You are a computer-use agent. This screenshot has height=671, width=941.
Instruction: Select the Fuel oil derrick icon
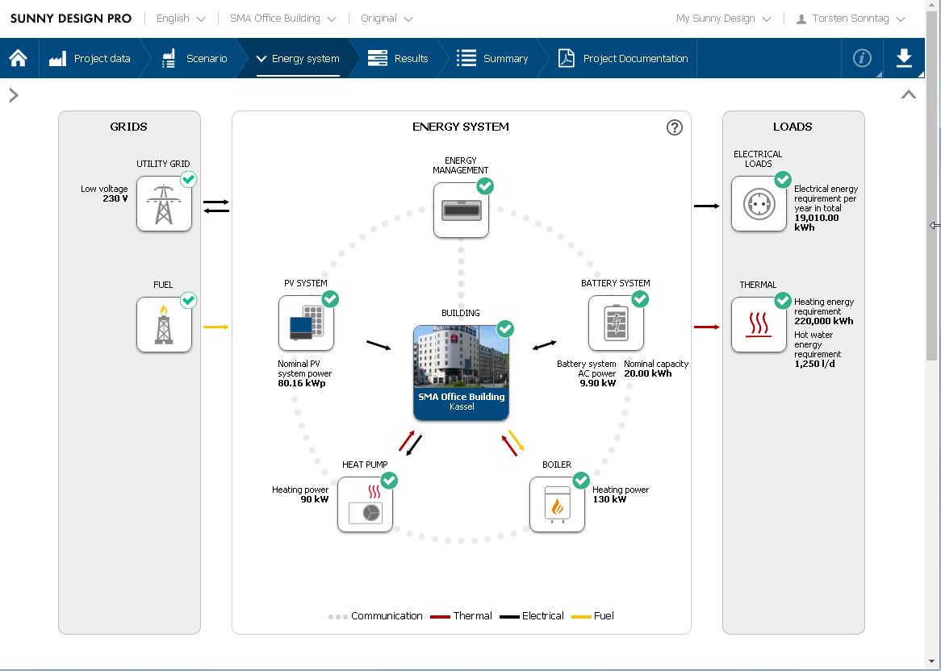pos(164,325)
